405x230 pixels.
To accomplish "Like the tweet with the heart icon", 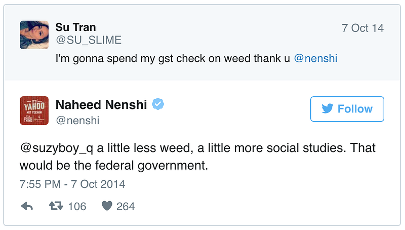I will 106,206.
